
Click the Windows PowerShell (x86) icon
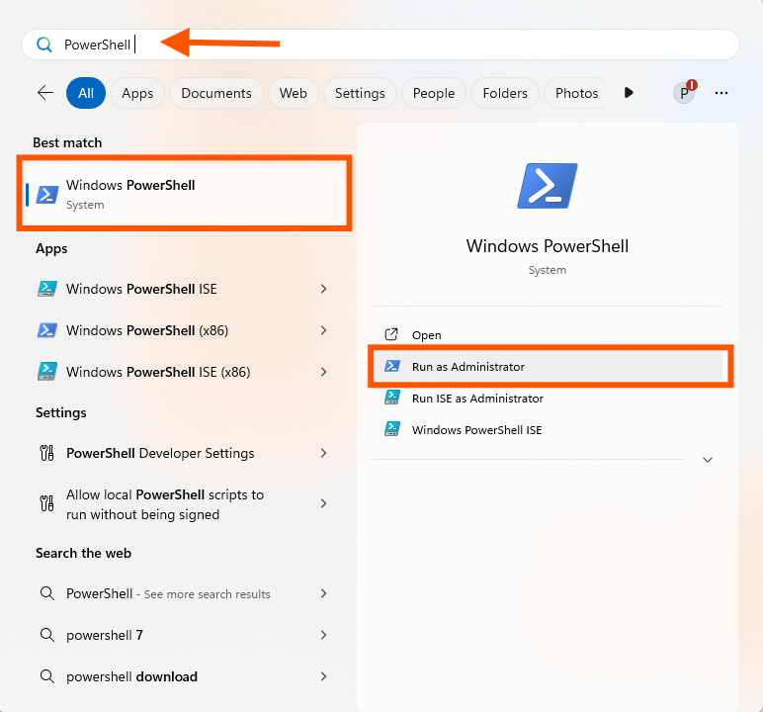click(x=47, y=330)
